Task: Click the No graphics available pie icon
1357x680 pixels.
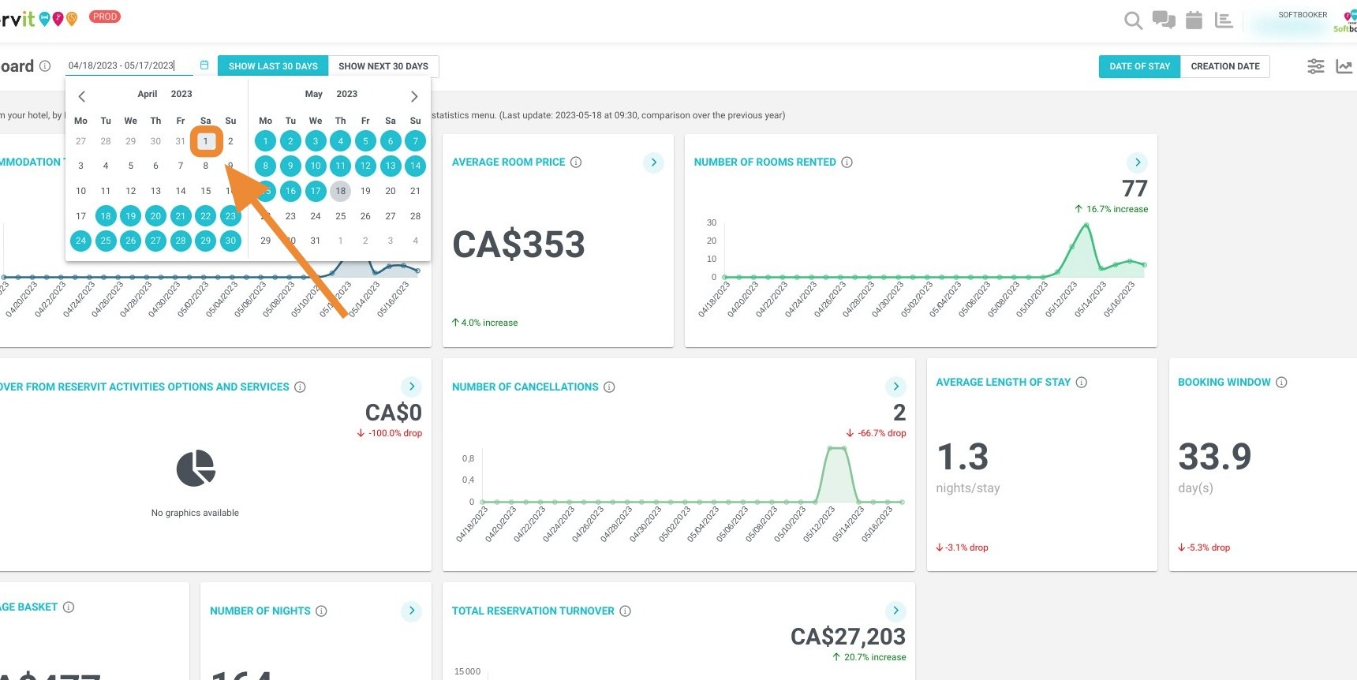Action: click(x=196, y=469)
